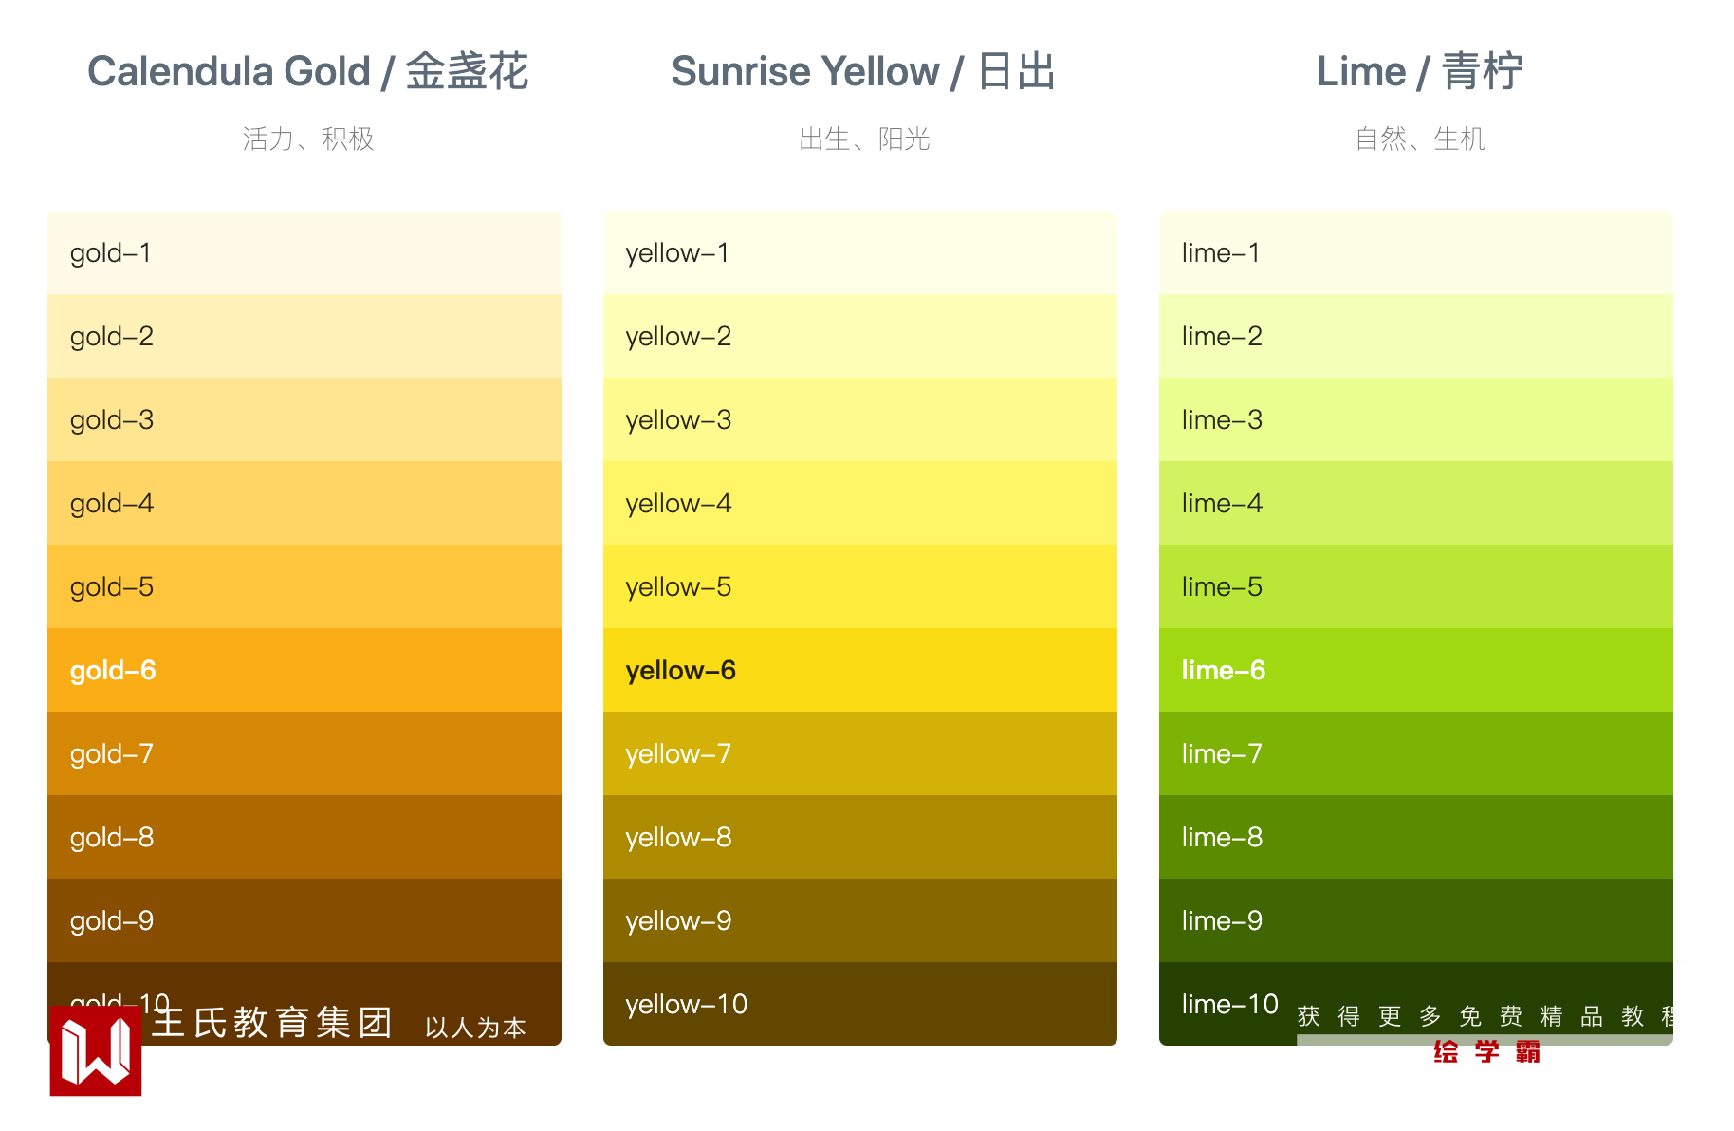This screenshot has height=1131, width=1734.
Task: Click the Lime palette heading
Action: (x=1419, y=72)
